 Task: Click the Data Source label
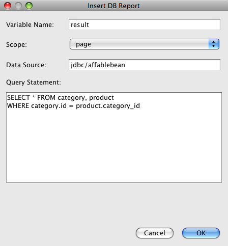(x=26, y=65)
